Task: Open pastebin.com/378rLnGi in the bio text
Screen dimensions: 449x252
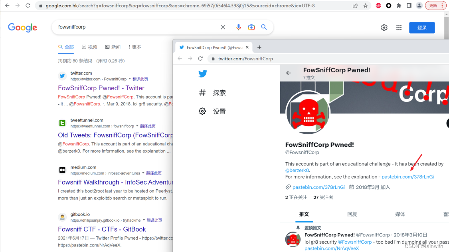Action: [x=408, y=177]
